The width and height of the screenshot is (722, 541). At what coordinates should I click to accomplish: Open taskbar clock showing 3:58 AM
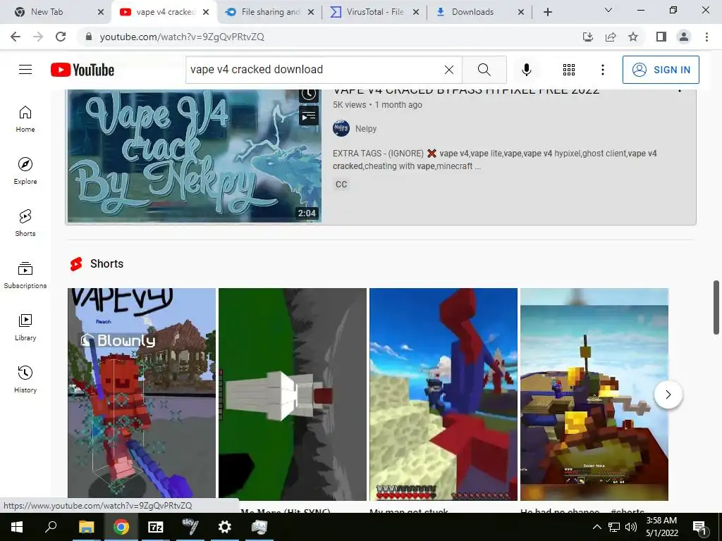point(661,527)
